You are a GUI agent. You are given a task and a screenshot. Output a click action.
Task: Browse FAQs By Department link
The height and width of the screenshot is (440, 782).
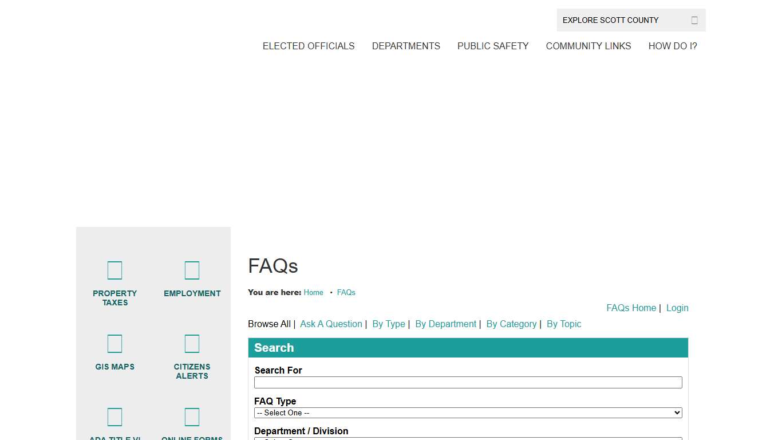click(445, 324)
